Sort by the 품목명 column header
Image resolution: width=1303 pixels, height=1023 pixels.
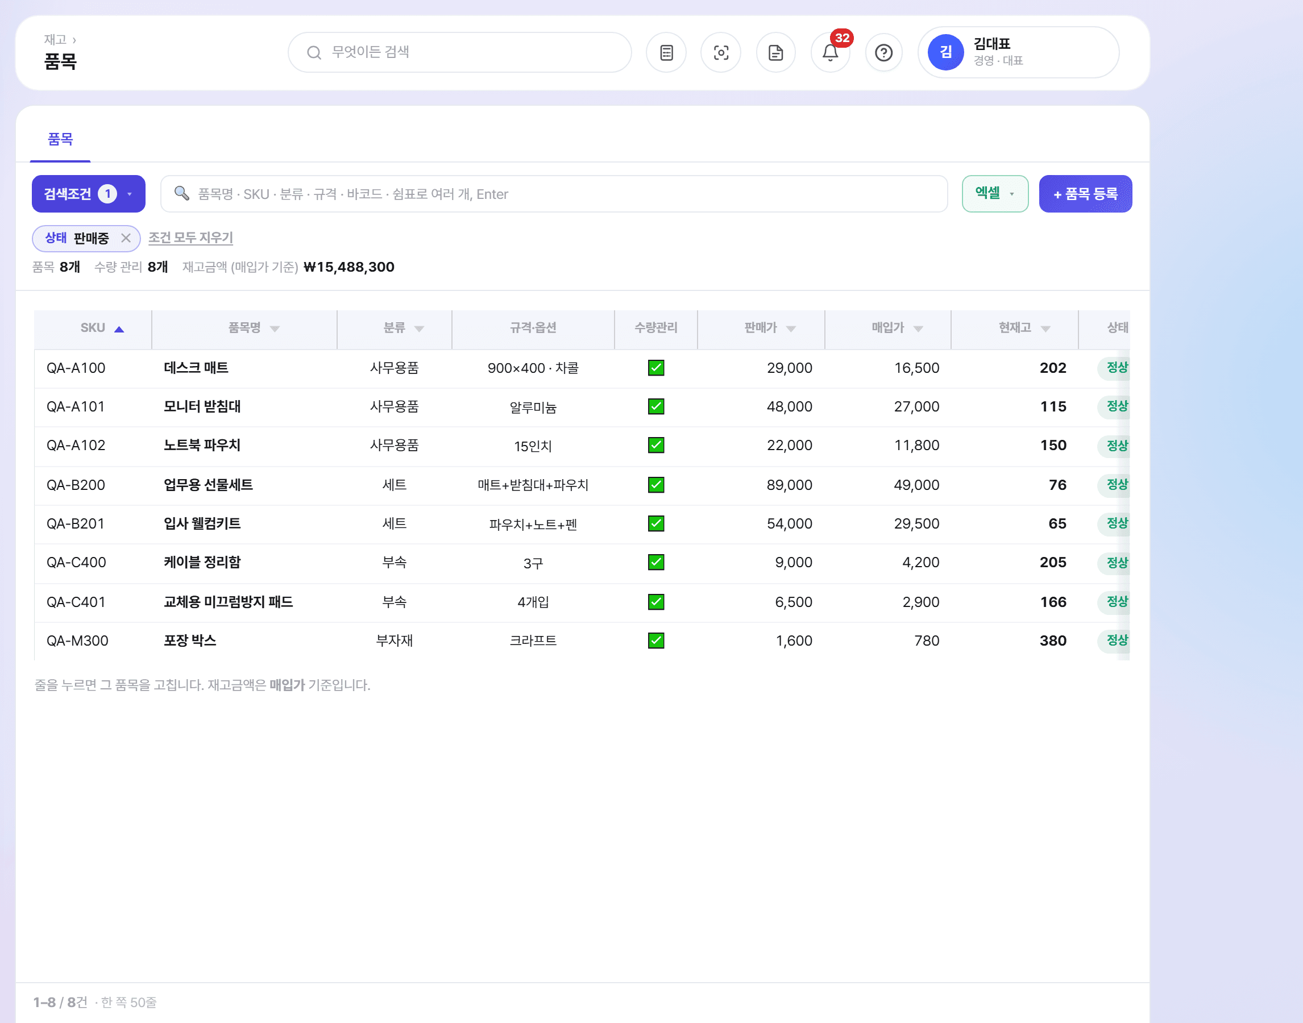point(244,328)
